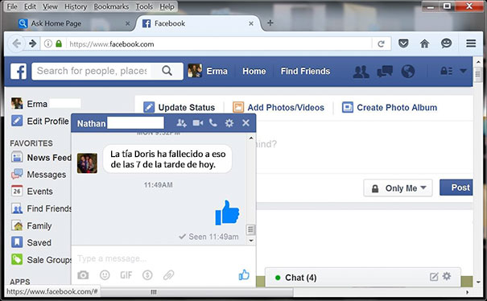Screen dimensions: 487x301
Task: Attach a photo using the camera icon
Action: coord(83,275)
